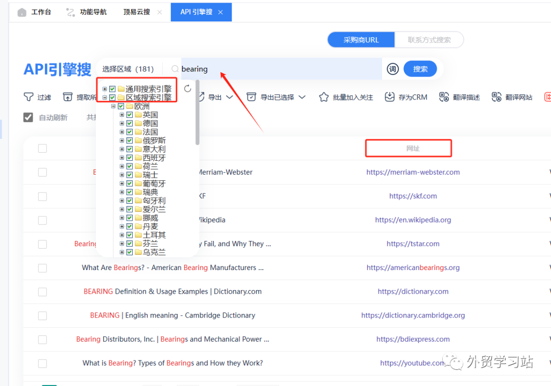Click the region tree vertical scrollbar
The width and height of the screenshot is (551, 386).
coord(197,112)
